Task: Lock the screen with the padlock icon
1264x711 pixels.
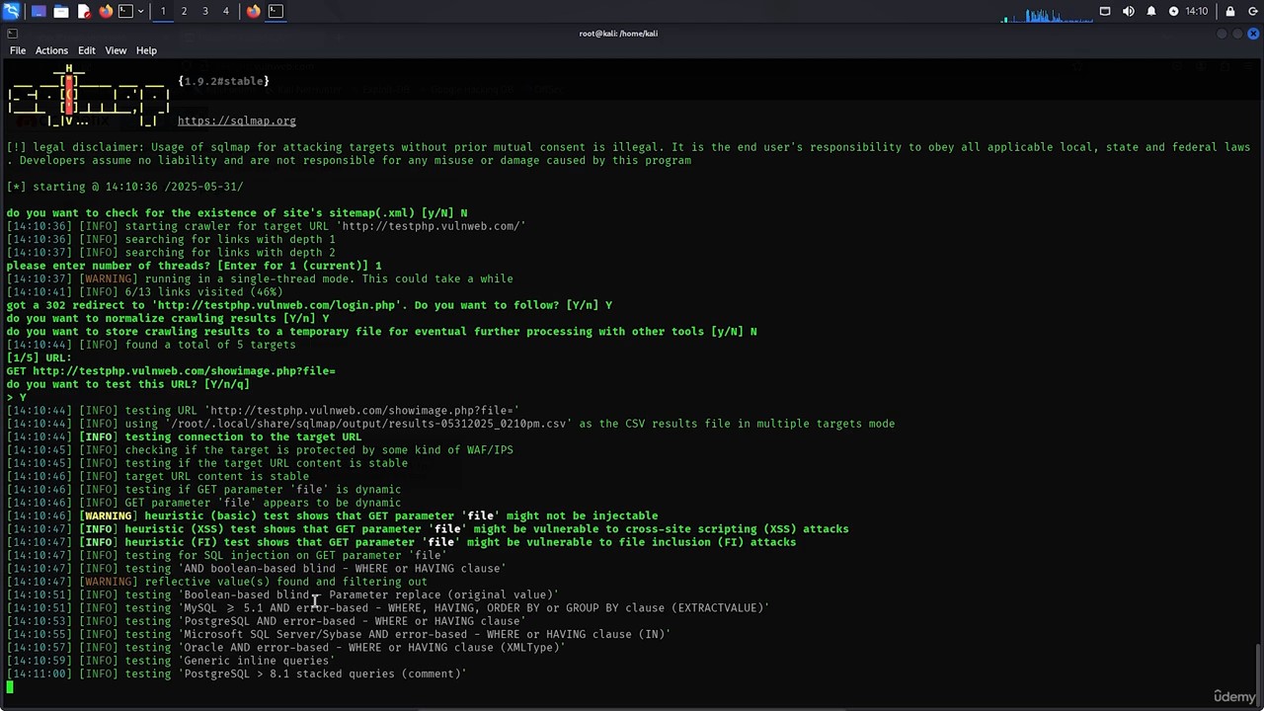Action: (1230, 11)
